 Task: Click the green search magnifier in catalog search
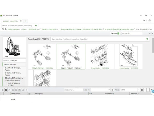pyautogui.click(x=36, y=26)
